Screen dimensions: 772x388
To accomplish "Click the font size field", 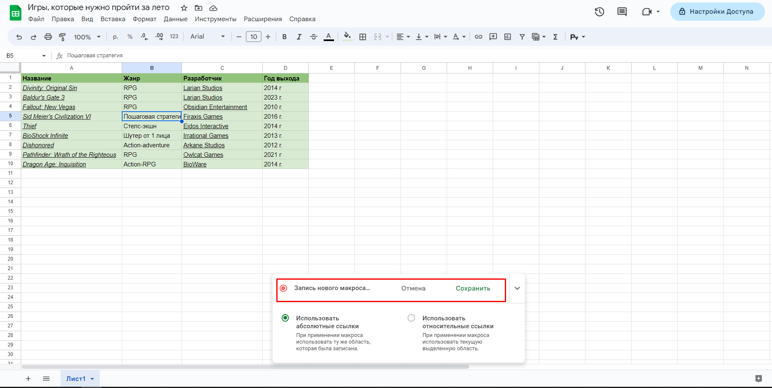I will point(253,37).
